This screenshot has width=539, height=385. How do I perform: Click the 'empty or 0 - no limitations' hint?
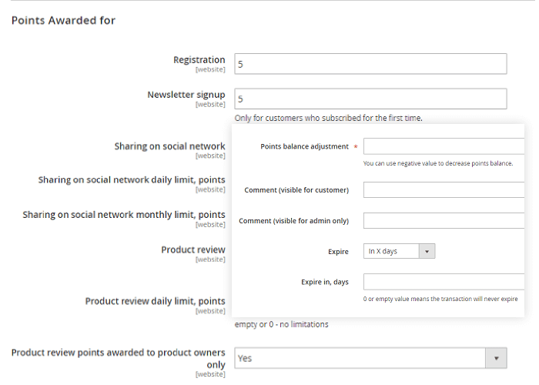(281, 324)
